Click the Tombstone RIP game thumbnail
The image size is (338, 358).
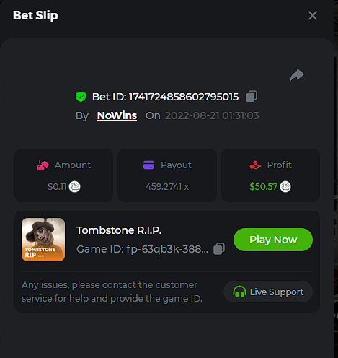point(43,240)
